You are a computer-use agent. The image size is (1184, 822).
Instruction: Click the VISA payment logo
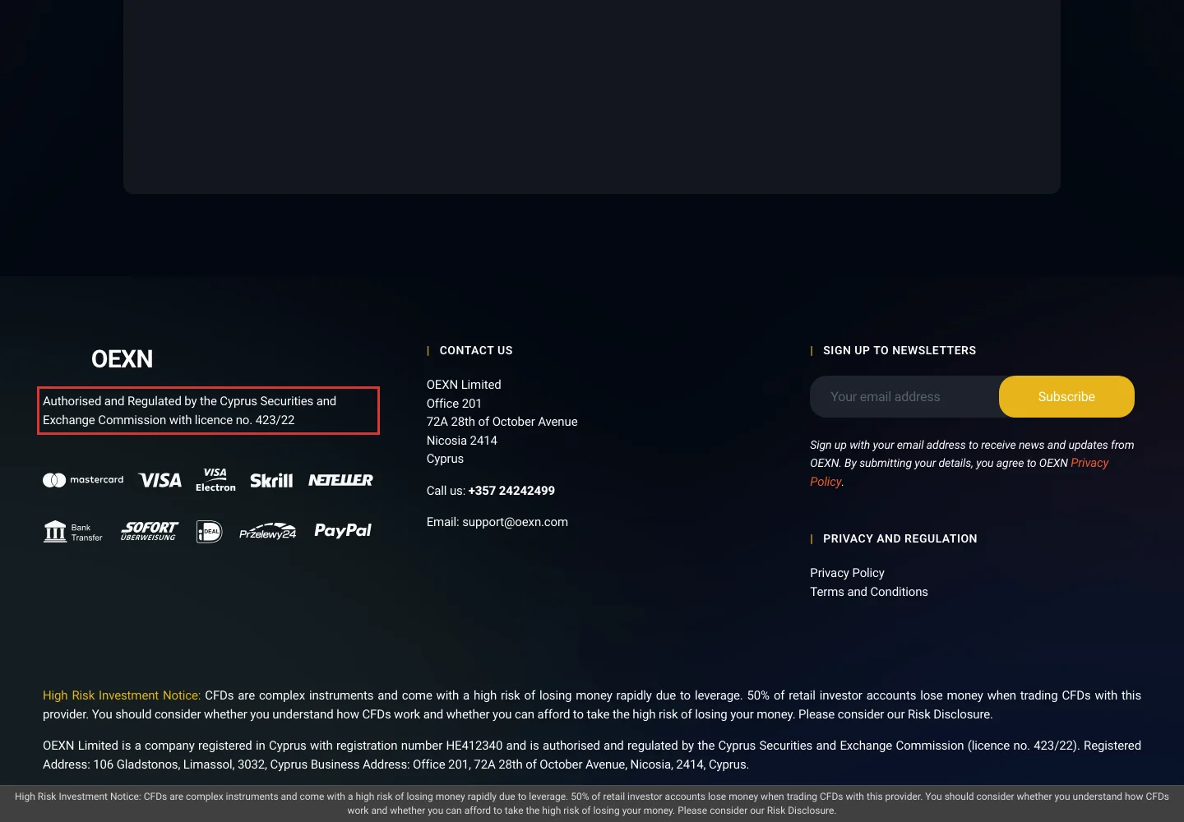tap(160, 480)
